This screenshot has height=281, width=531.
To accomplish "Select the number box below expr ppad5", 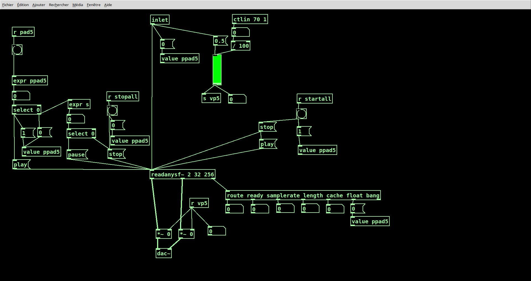I will (21, 96).
